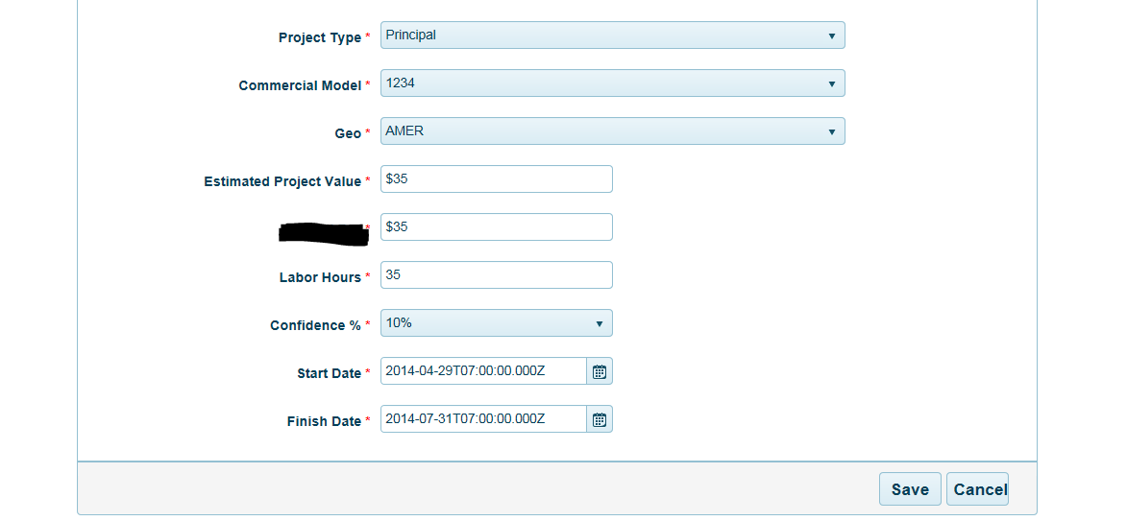Click the Start Date label text
1127x521 pixels.
[329, 373]
